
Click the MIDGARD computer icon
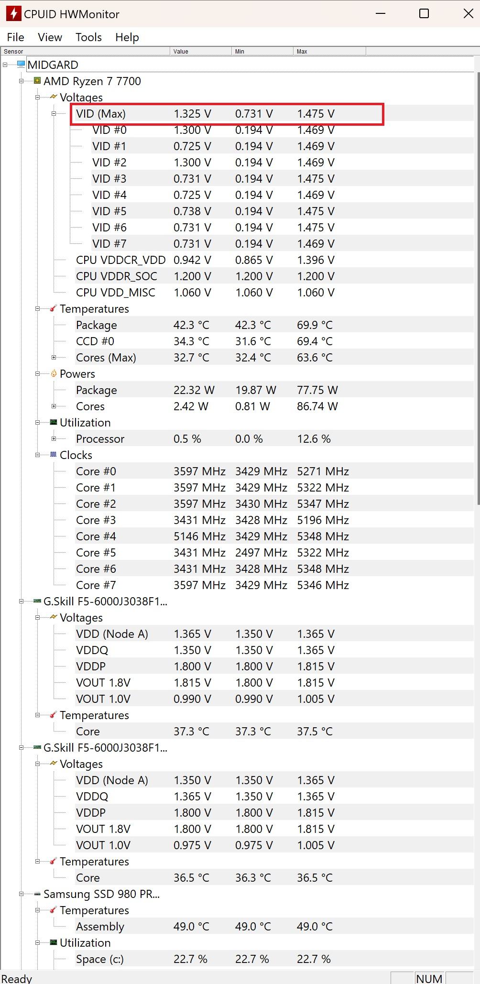tap(21, 65)
